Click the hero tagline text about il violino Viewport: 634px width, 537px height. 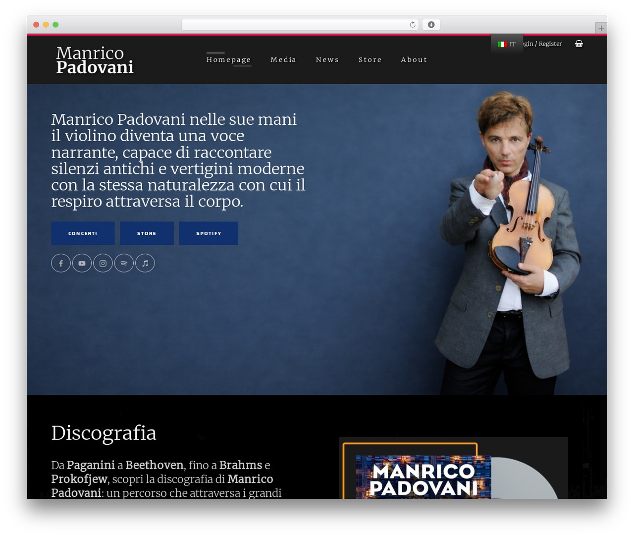[x=178, y=160]
